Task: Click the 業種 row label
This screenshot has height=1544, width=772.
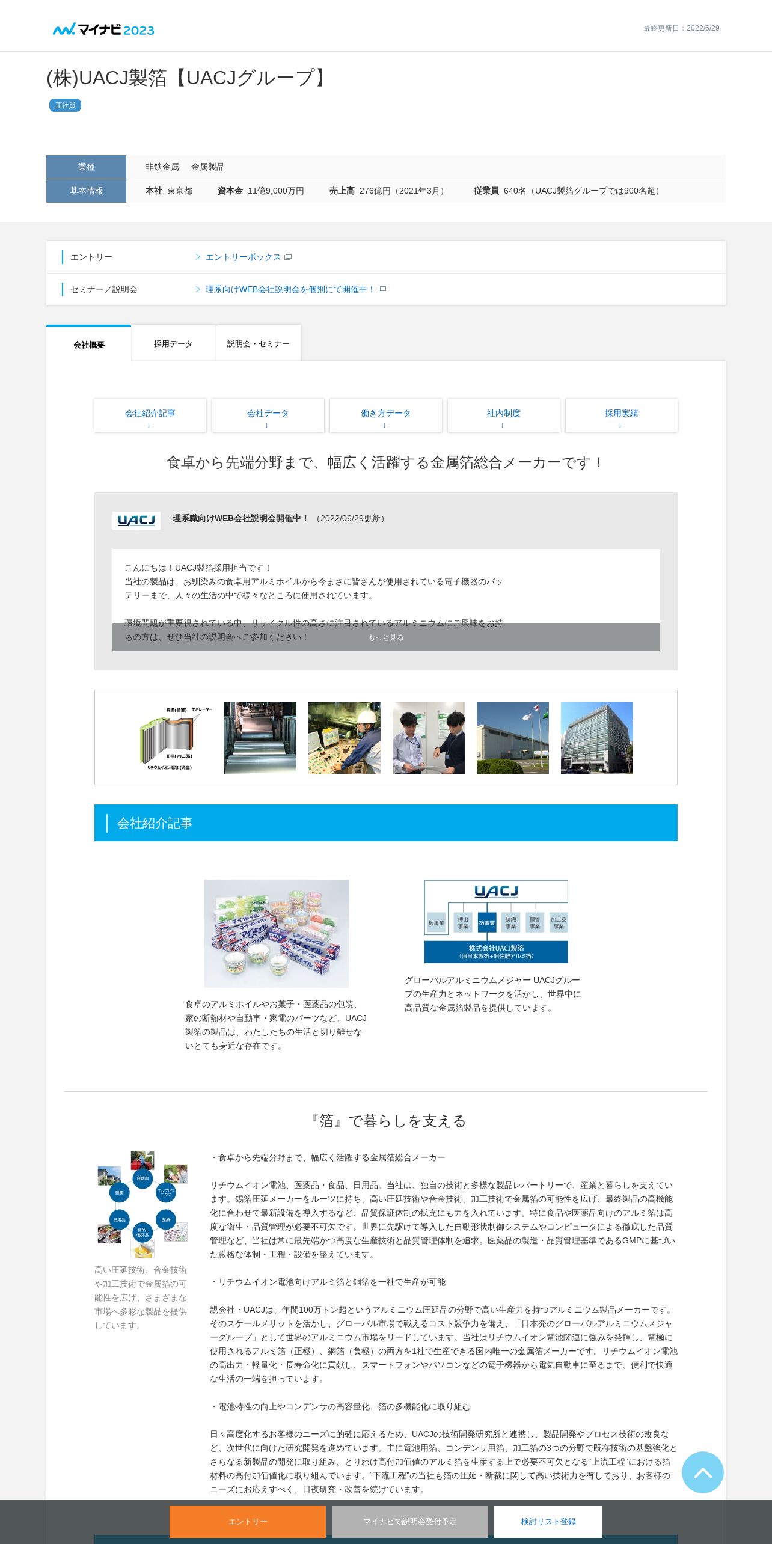Action: [x=86, y=167]
